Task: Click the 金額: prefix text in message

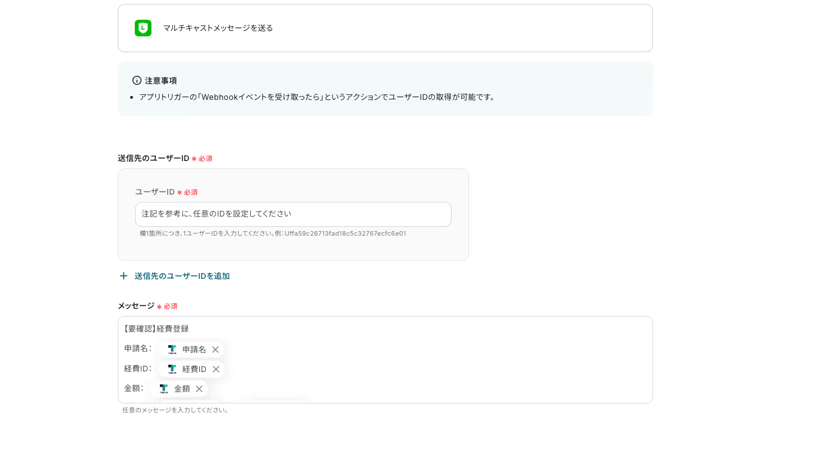Action: click(x=134, y=388)
